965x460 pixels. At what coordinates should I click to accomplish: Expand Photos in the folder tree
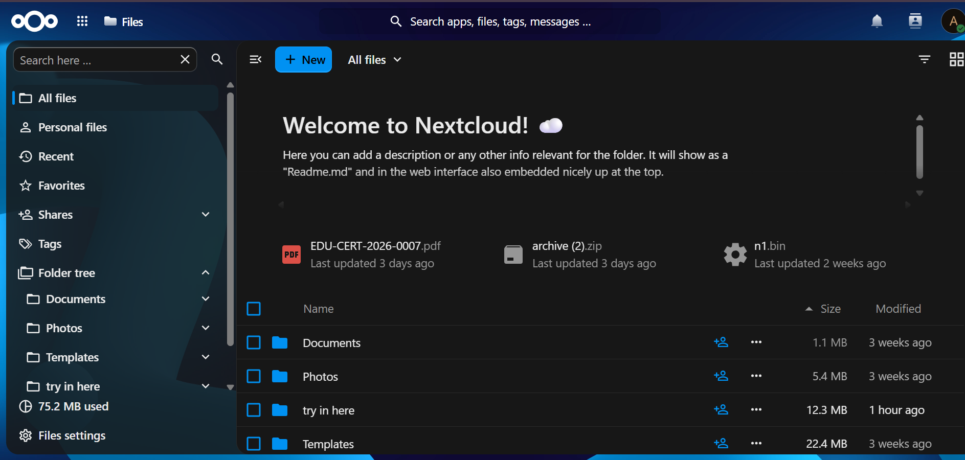point(206,328)
